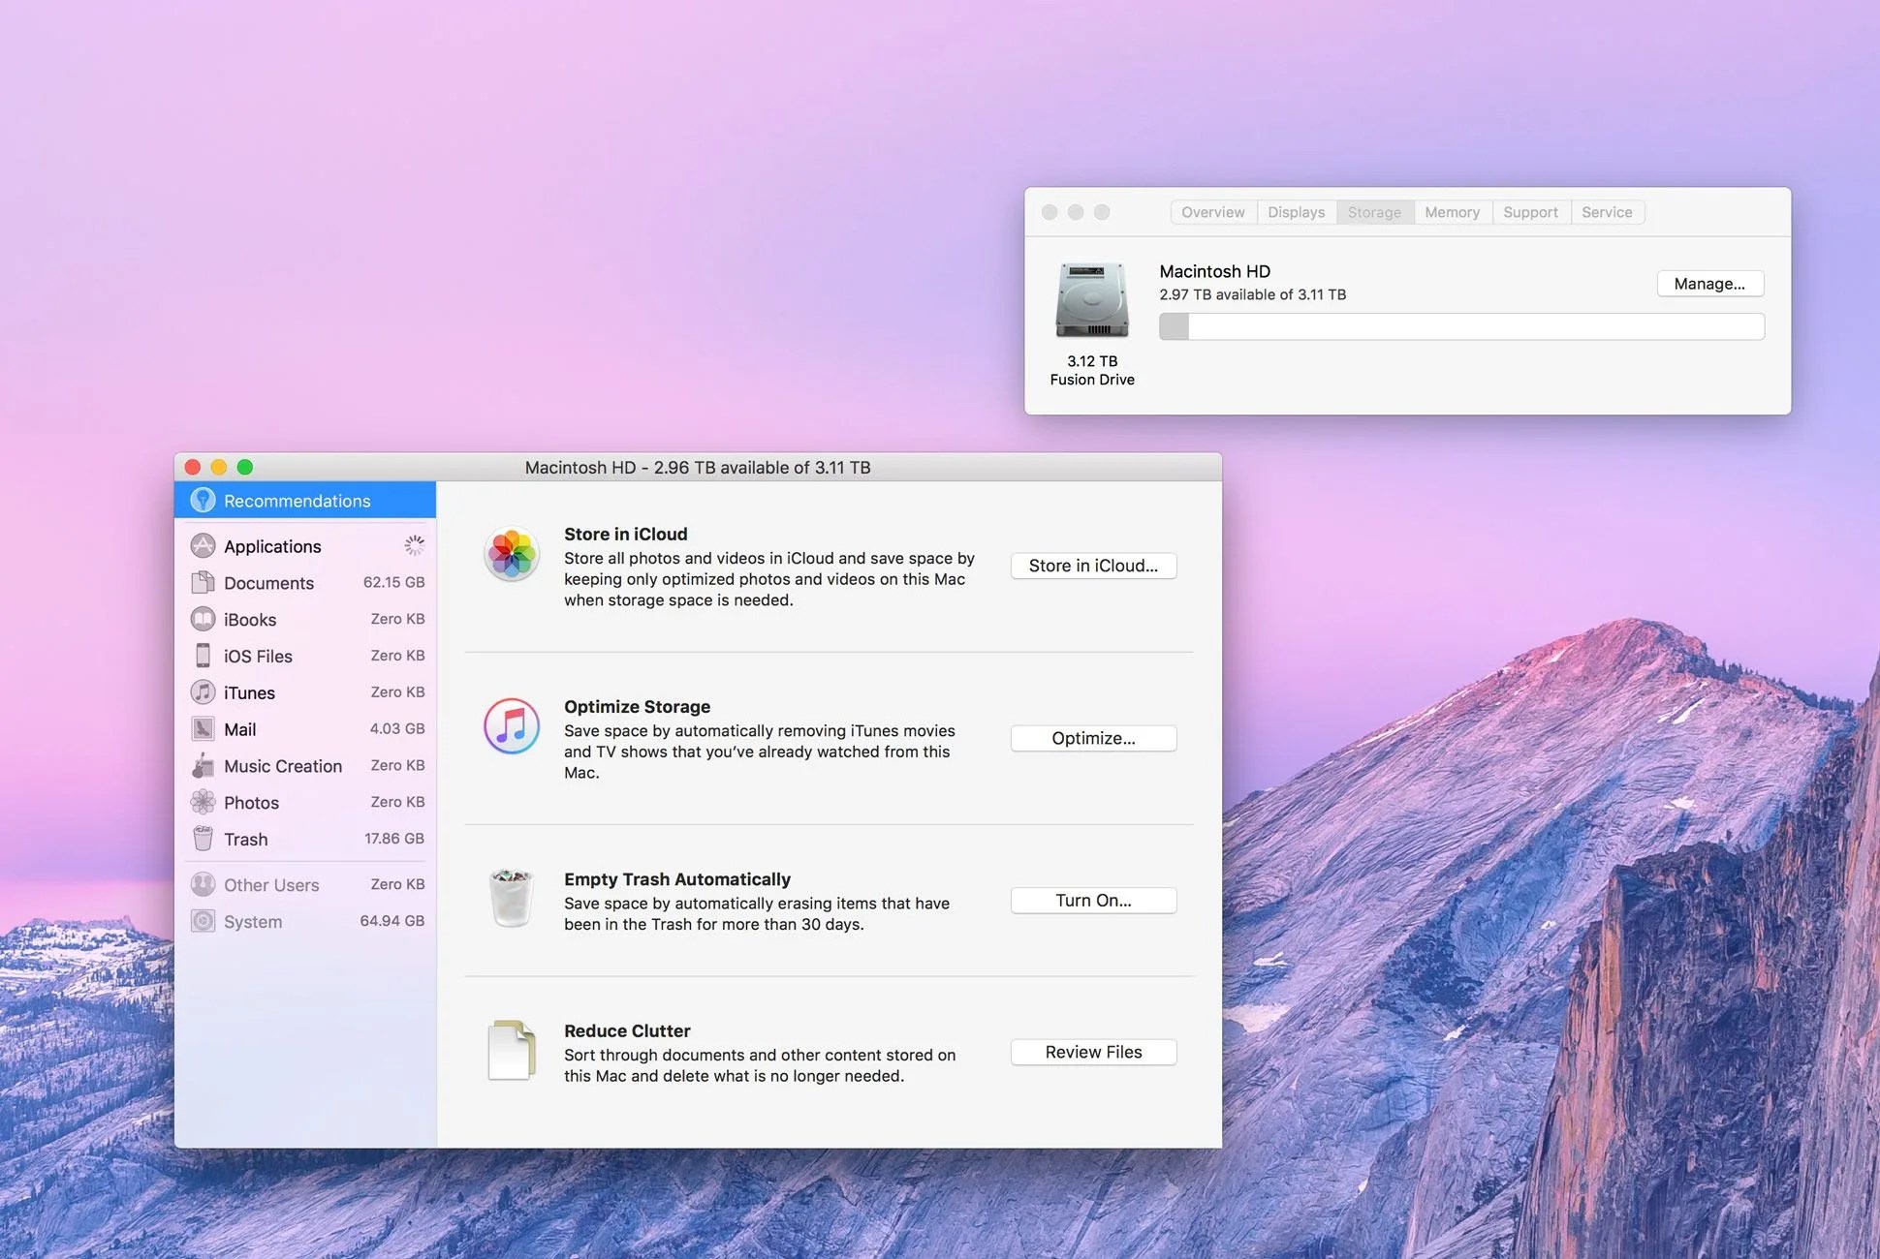
Task: Open the Support tab
Action: 1531,212
